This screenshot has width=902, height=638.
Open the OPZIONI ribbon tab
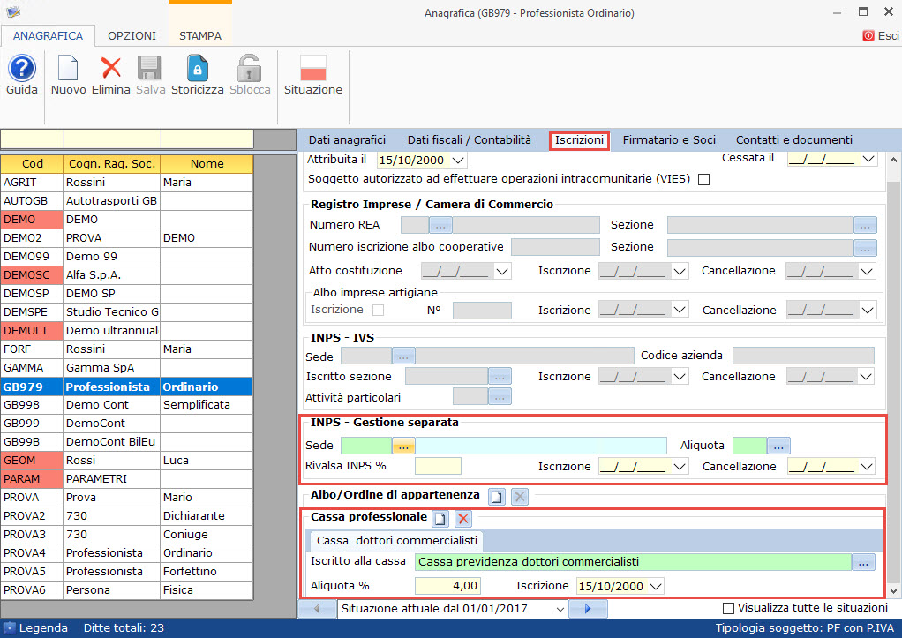[x=132, y=36]
